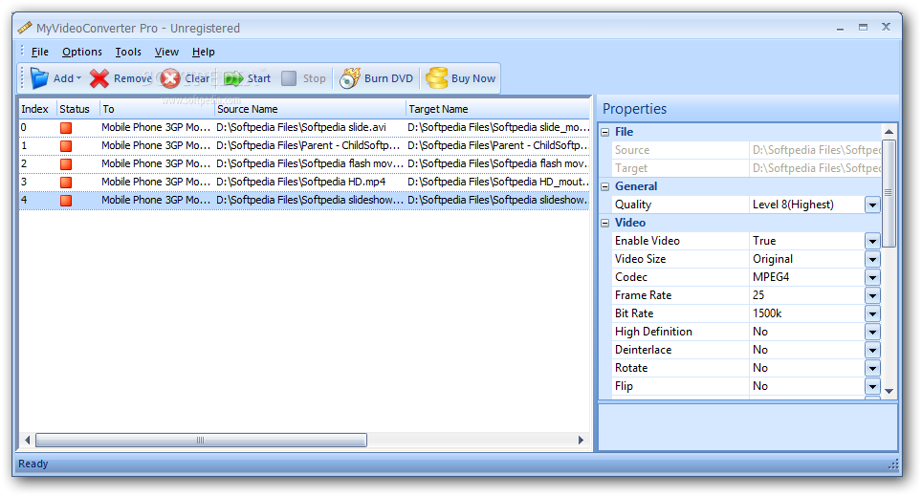Open the Flip dropdown

(872, 387)
